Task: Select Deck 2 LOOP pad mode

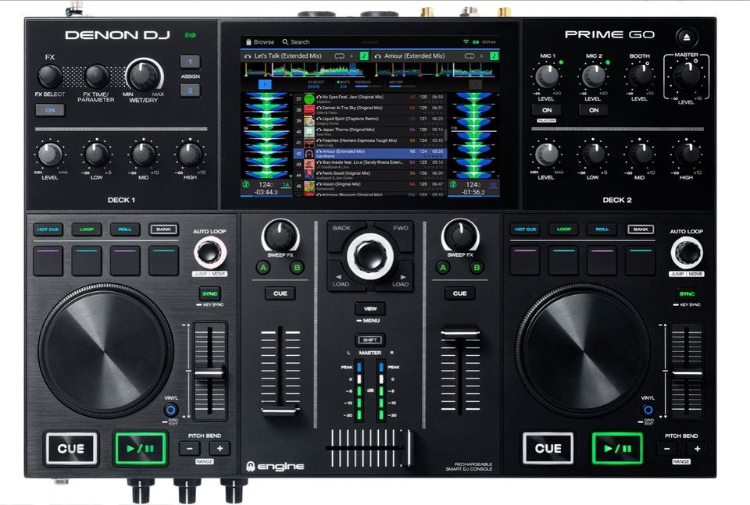Action: click(x=564, y=229)
